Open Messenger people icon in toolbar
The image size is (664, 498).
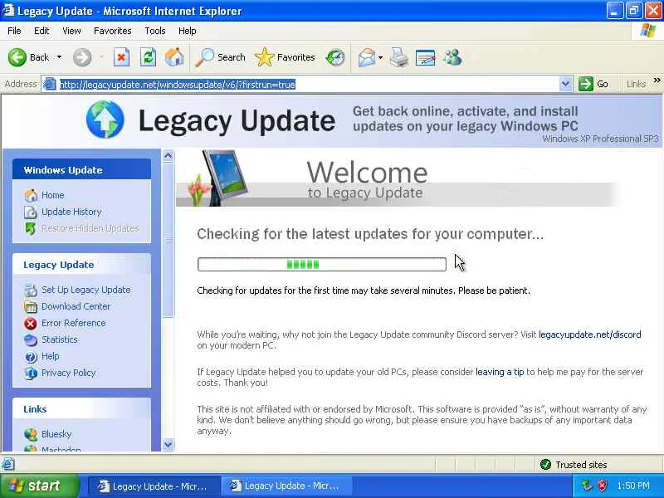point(452,57)
